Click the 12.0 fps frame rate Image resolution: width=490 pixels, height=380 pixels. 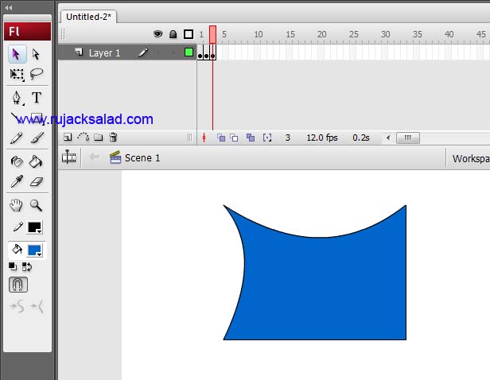pyautogui.click(x=322, y=138)
